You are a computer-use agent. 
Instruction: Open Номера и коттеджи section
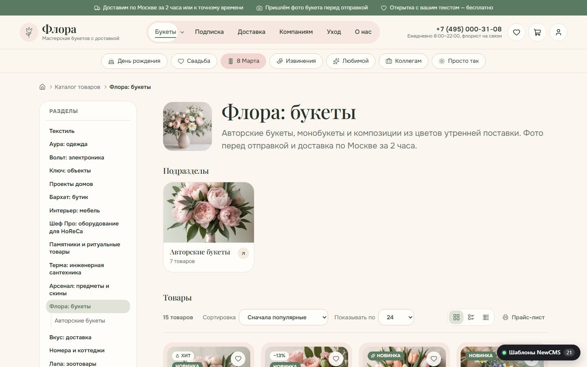point(88,350)
